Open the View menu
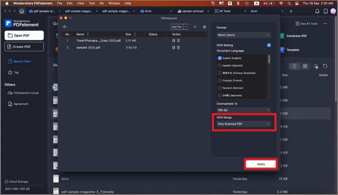 click(81, 3)
